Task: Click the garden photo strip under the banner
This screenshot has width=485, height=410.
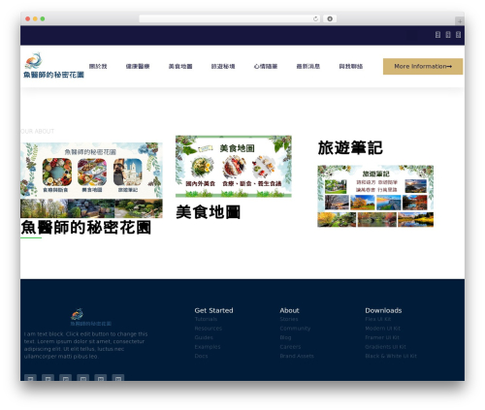Action: coord(91,208)
